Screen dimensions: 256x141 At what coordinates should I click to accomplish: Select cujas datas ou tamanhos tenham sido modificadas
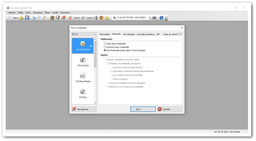111,71
